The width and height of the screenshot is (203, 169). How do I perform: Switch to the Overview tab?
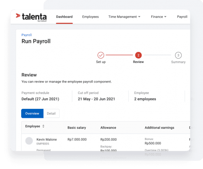click(32, 114)
